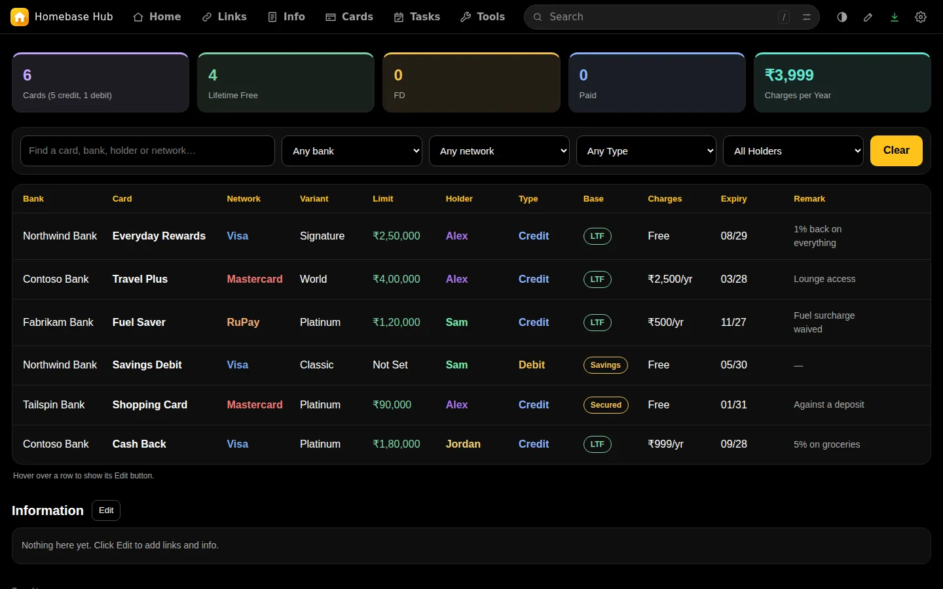
Task: Click the Expiry column header
Action: pyautogui.click(x=734, y=199)
